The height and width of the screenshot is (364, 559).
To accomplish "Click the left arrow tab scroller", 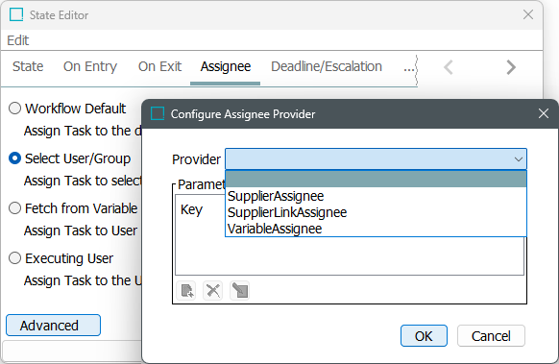I will (449, 67).
